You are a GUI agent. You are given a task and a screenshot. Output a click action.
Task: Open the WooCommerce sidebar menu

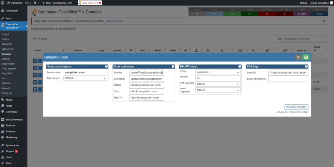(14, 120)
